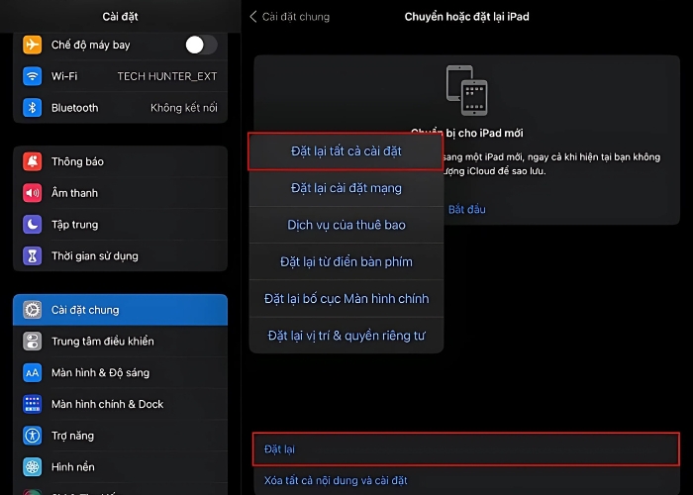693x495 pixels.
Task: Tap the Bắt đầu link
Action: pyautogui.click(x=467, y=210)
